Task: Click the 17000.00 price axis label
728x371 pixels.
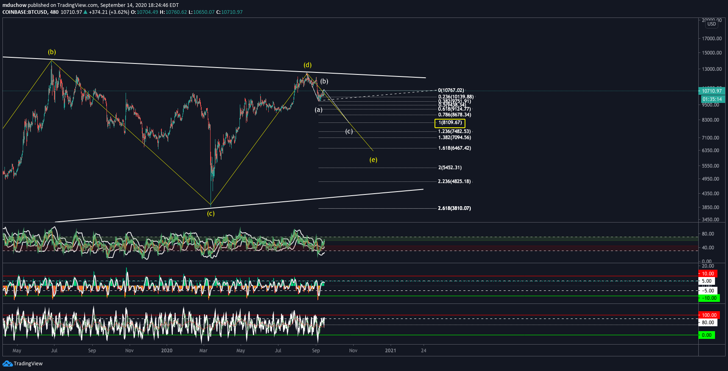Action: 712,39
